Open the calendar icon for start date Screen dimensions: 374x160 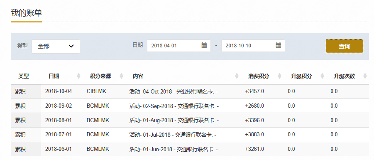204,45
